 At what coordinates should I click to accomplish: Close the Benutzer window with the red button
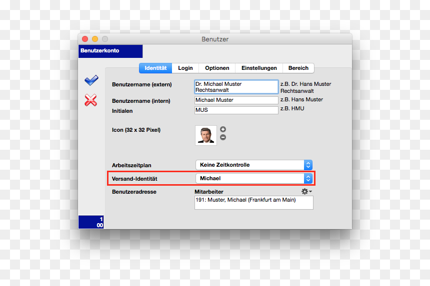point(85,39)
